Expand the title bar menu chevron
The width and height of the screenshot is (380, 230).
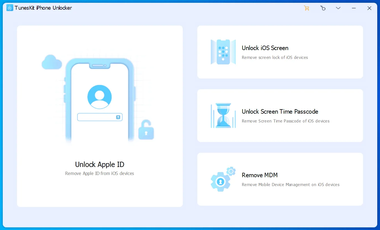tap(338, 8)
